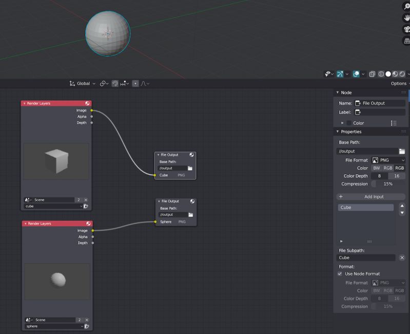Image resolution: width=410 pixels, height=334 pixels.
Task: Select rendered viewport shading
Action: [402, 74]
